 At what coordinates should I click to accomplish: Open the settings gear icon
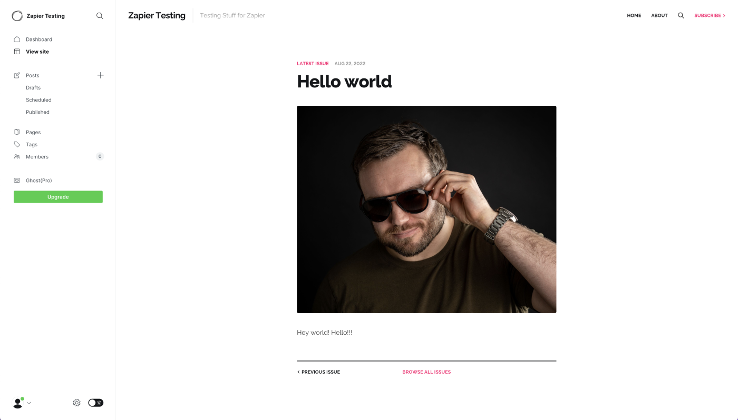76,403
